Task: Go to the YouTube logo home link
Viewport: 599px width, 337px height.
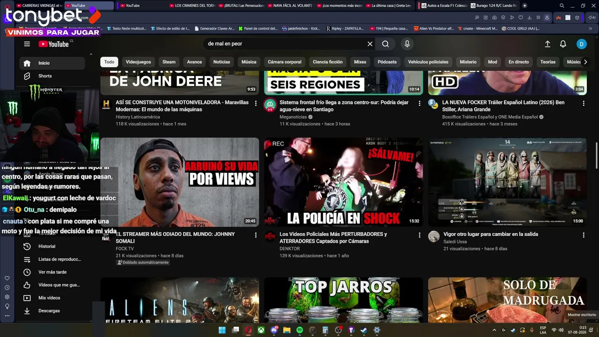Action: [53, 44]
